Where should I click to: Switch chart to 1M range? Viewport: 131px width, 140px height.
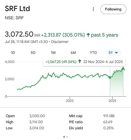point(53,53)
